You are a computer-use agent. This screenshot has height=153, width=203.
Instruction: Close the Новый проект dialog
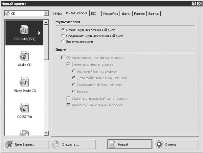[x=199, y=4]
